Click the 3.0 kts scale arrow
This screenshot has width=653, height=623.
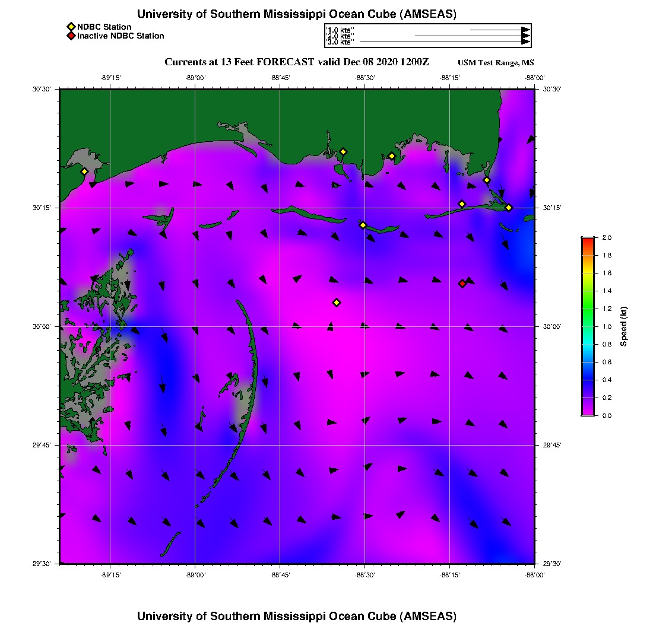coord(445,42)
